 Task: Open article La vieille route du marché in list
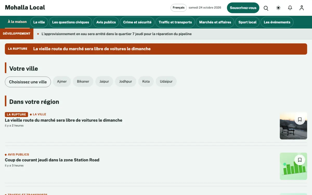(x=63, y=120)
